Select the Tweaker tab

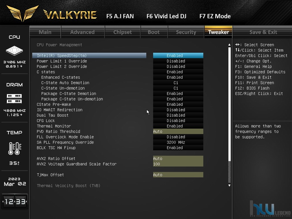click(x=218, y=32)
